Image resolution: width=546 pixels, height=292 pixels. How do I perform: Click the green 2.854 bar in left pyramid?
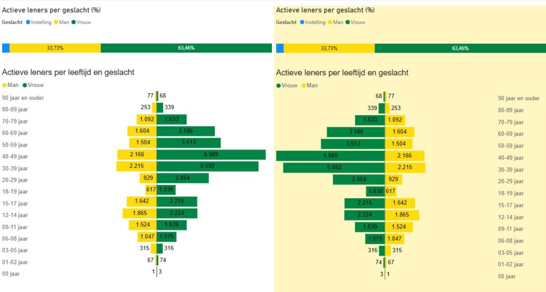[x=182, y=178]
